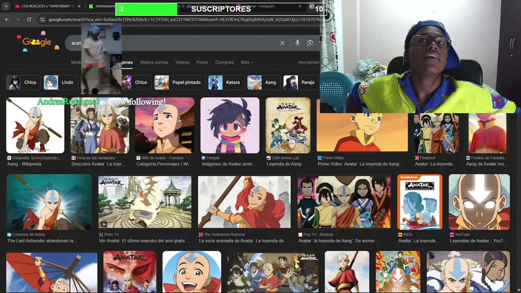Follow 'Imágenes de Avatar anim...' Freepik link
Screen dimensions: 521x293
pos(229,164)
